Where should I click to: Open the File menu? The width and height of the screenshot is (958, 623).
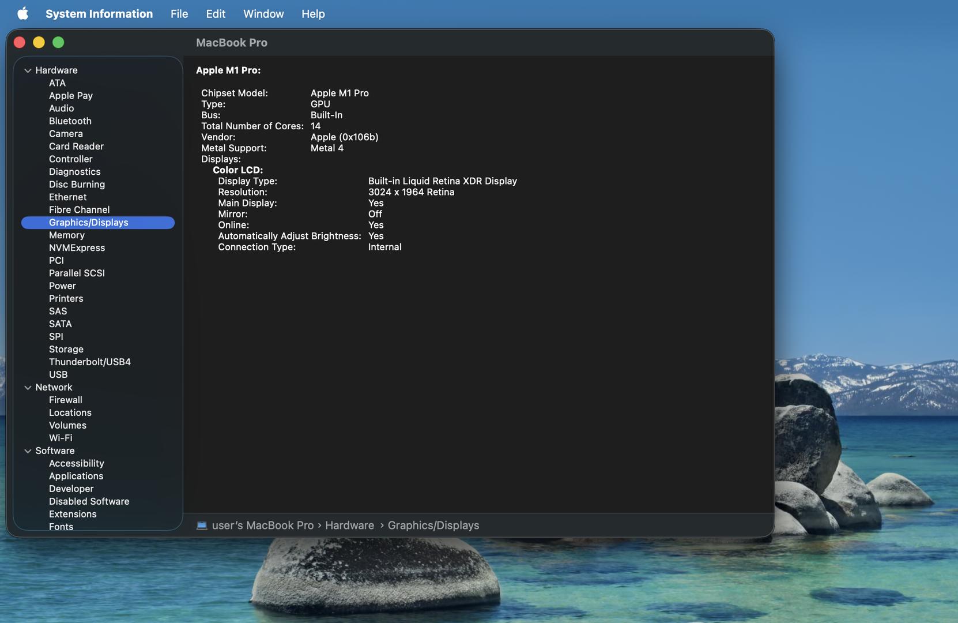point(179,13)
